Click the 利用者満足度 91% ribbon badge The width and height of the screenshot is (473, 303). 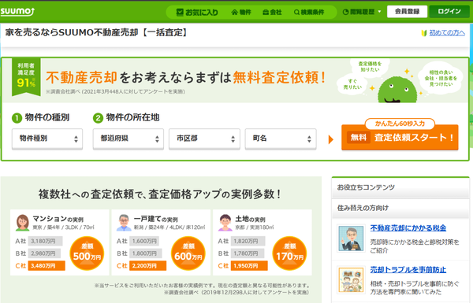tap(26, 77)
